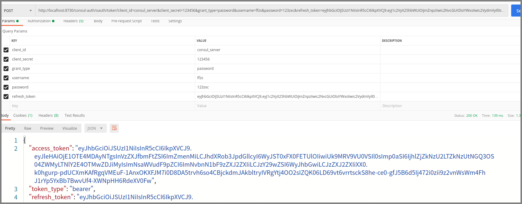Click the empty Description input field

tap(450, 106)
